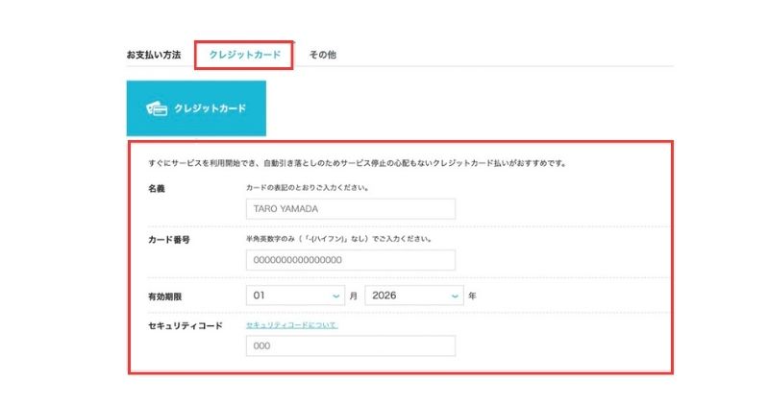The image size is (769, 403).
Task: Click the blue クレジットカード button
Action: pyautogui.click(x=196, y=108)
